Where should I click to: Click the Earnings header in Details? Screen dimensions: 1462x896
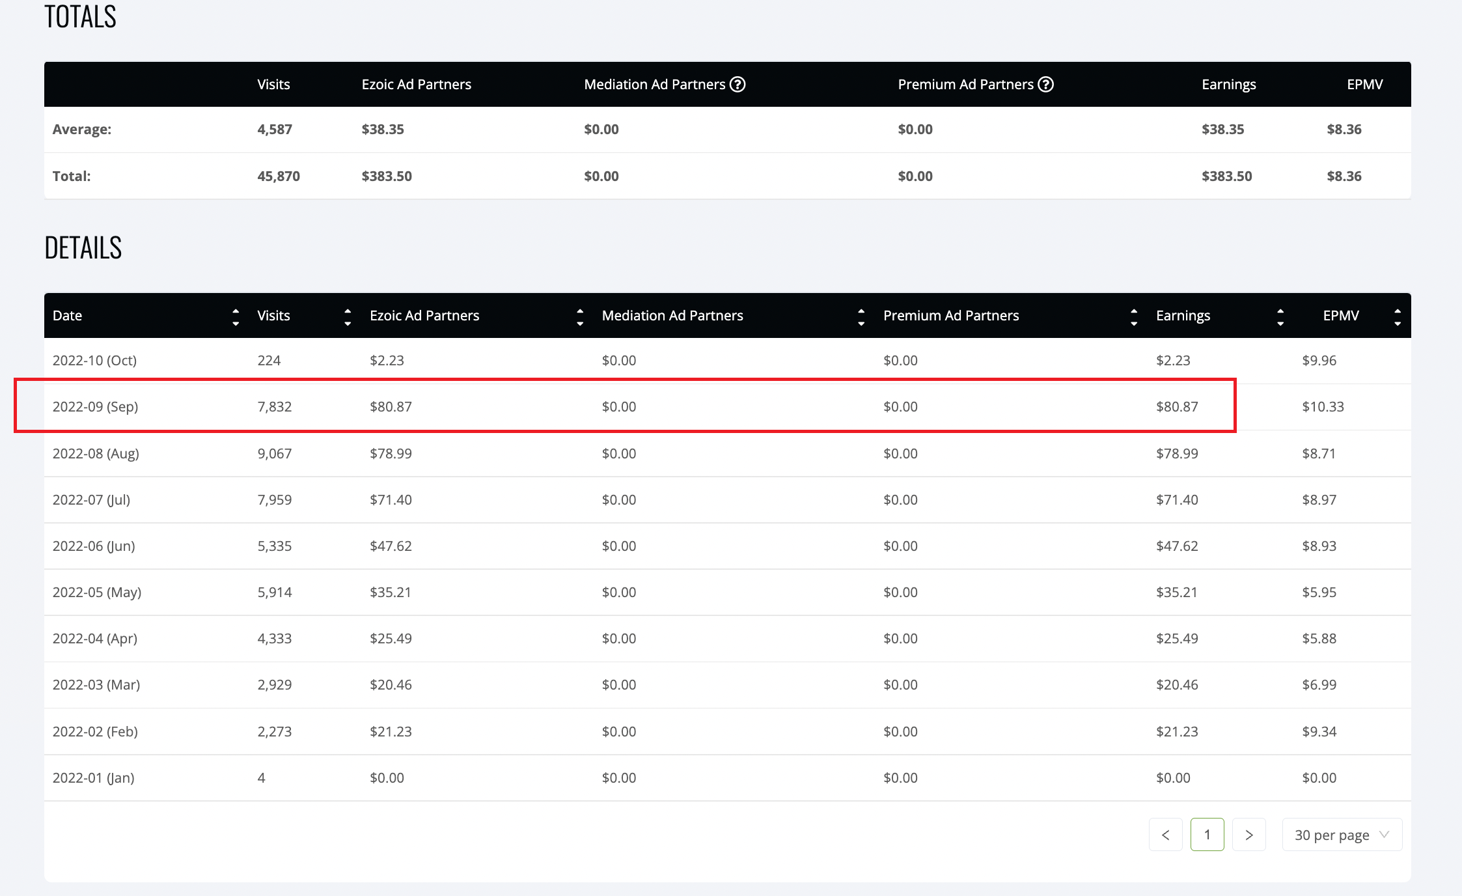tap(1183, 316)
